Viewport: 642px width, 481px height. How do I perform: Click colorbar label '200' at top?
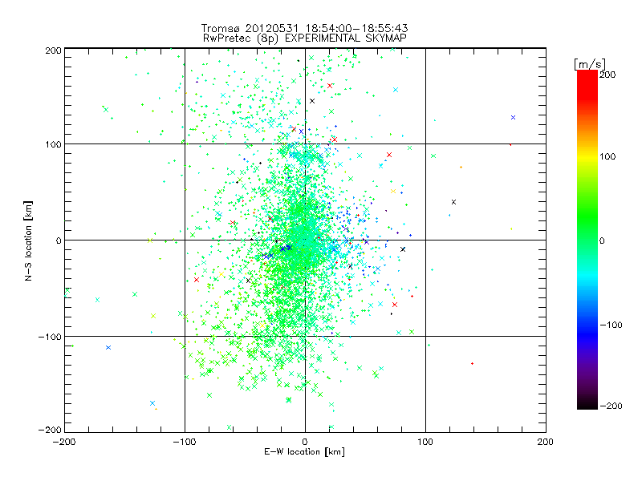click(x=607, y=75)
